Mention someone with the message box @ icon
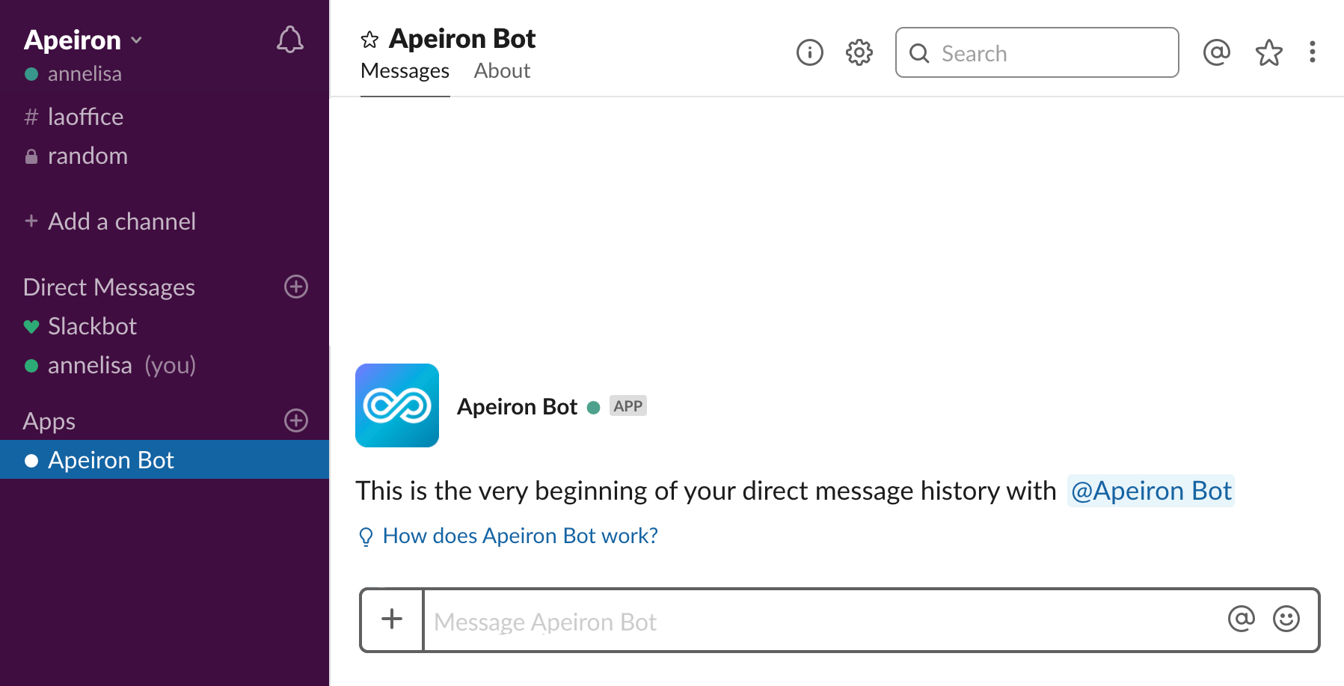The image size is (1344, 686). [1242, 619]
